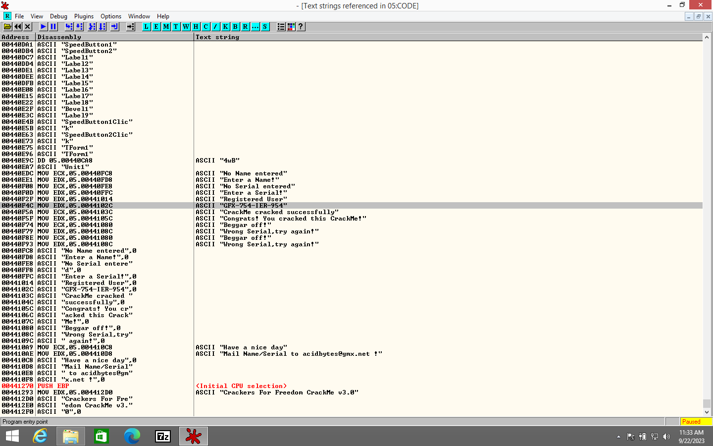Screen dimensions: 713x446
Task: Open the Debug menu
Action: pos(58,16)
